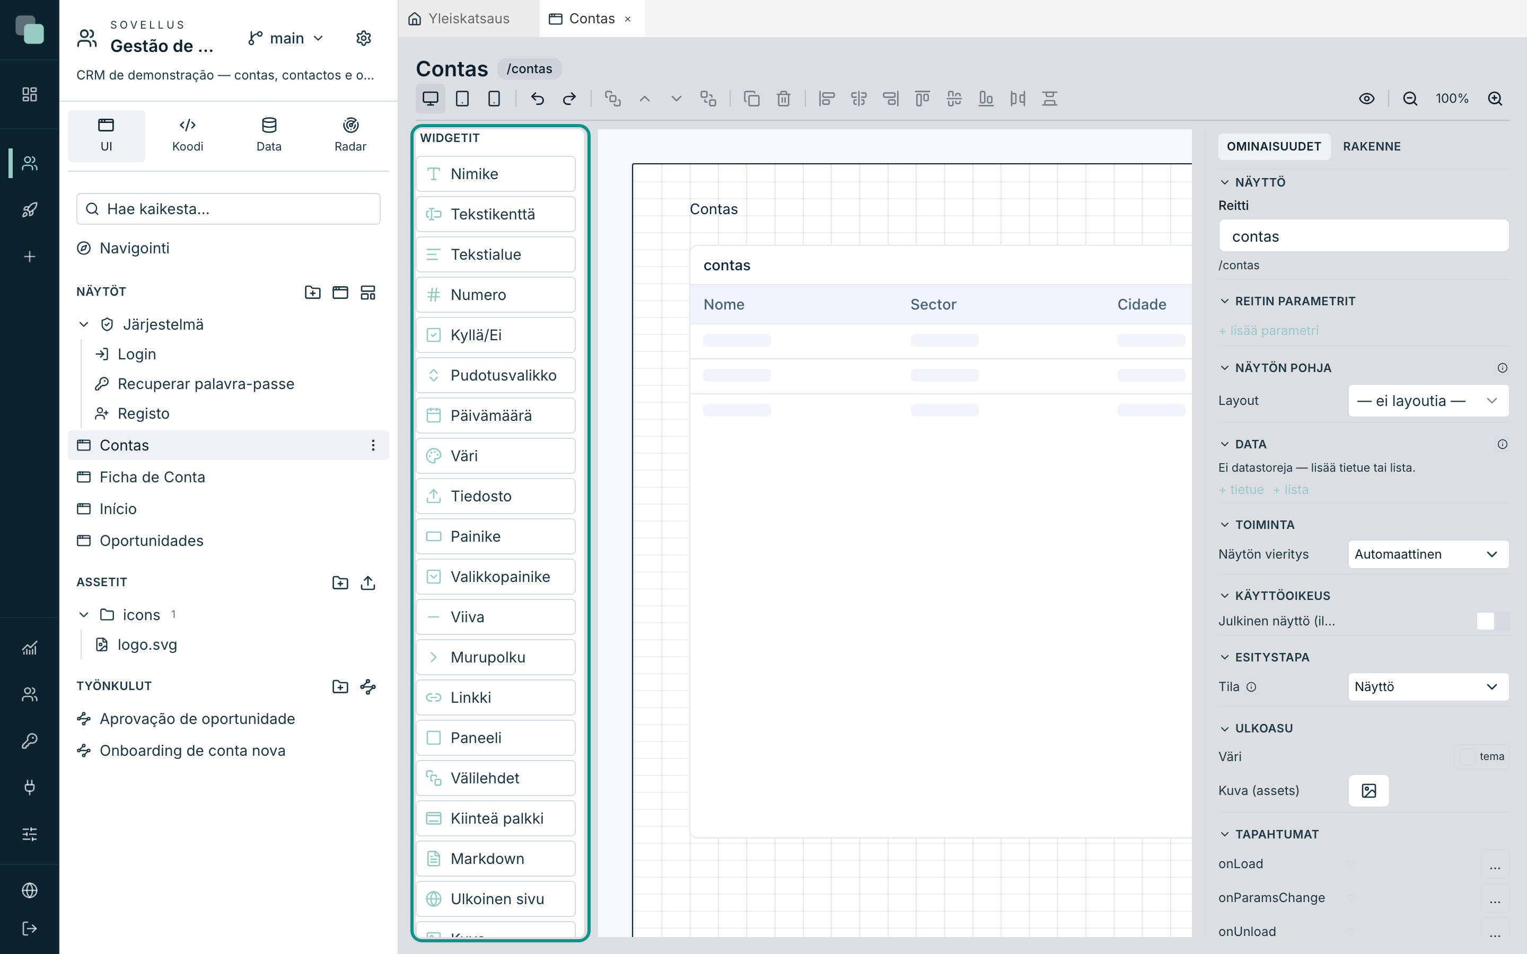This screenshot has width=1527, height=954.
Task: Add a tietue datastore link
Action: (1242, 490)
